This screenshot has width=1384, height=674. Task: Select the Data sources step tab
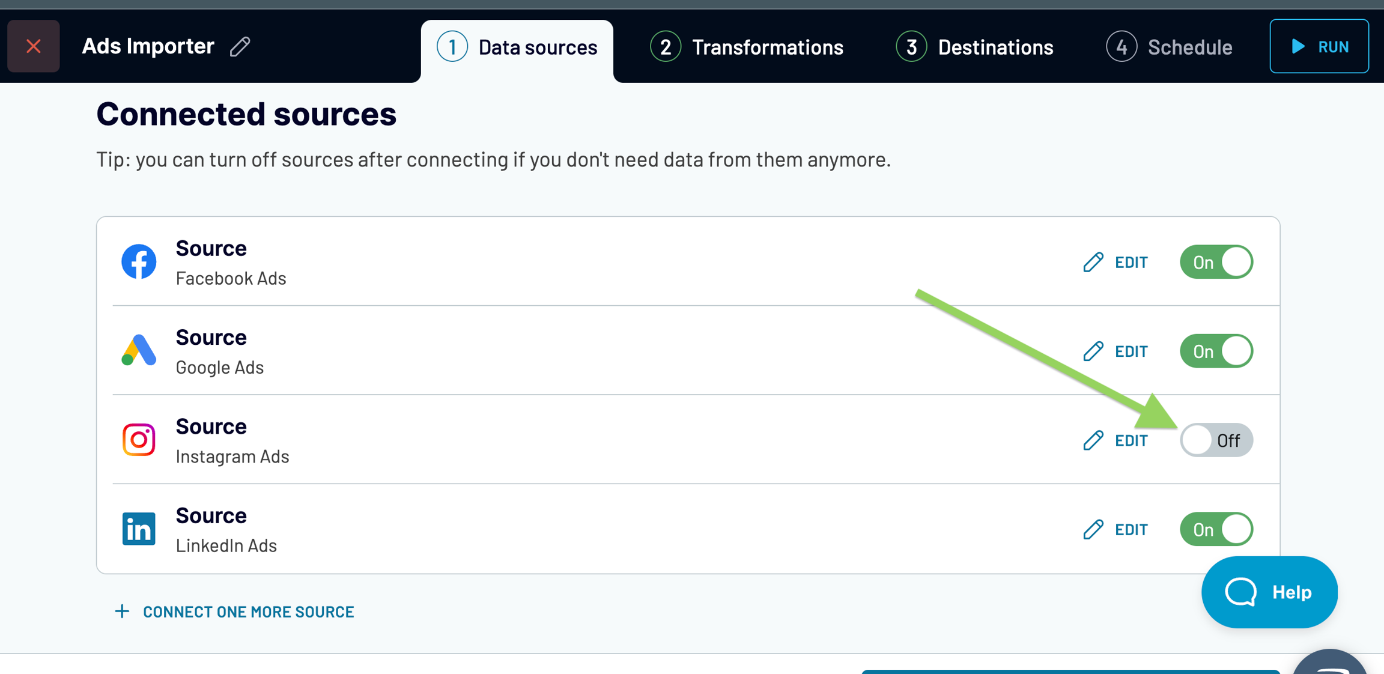pos(517,47)
